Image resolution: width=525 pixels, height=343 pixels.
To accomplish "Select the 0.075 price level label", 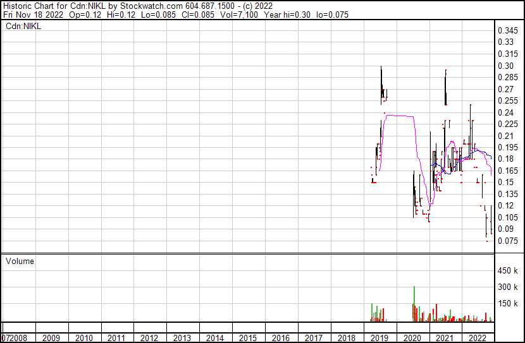I will [x=507, y=241].
